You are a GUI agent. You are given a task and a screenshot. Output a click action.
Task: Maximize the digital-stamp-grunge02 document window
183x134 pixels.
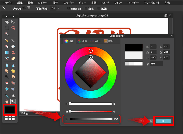[166, 15]
